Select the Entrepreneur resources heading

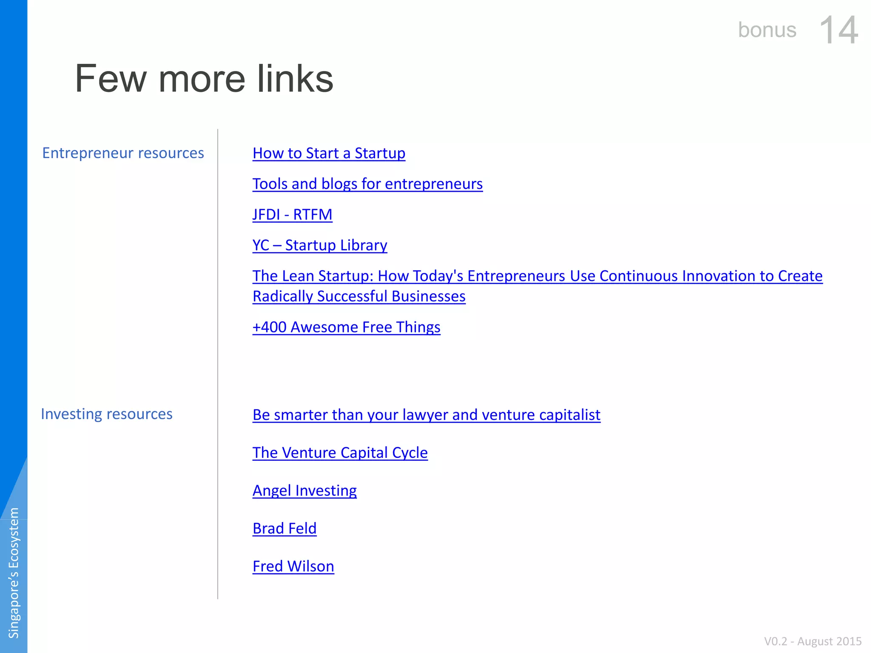(x=123, y=153)
